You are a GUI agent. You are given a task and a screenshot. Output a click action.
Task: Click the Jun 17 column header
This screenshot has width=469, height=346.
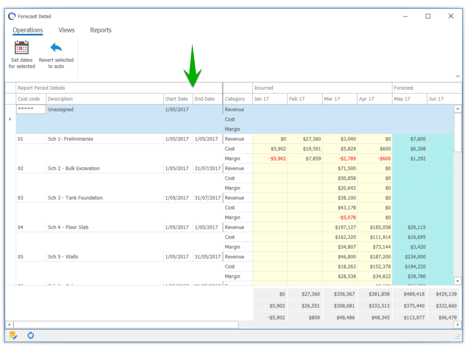click(x=444, y=99)
